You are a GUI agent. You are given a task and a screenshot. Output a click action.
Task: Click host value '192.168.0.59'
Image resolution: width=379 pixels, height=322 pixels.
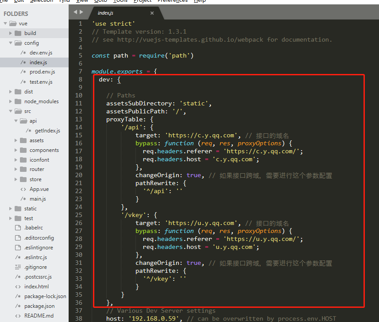pyautogui.click(x=154, y=318)
